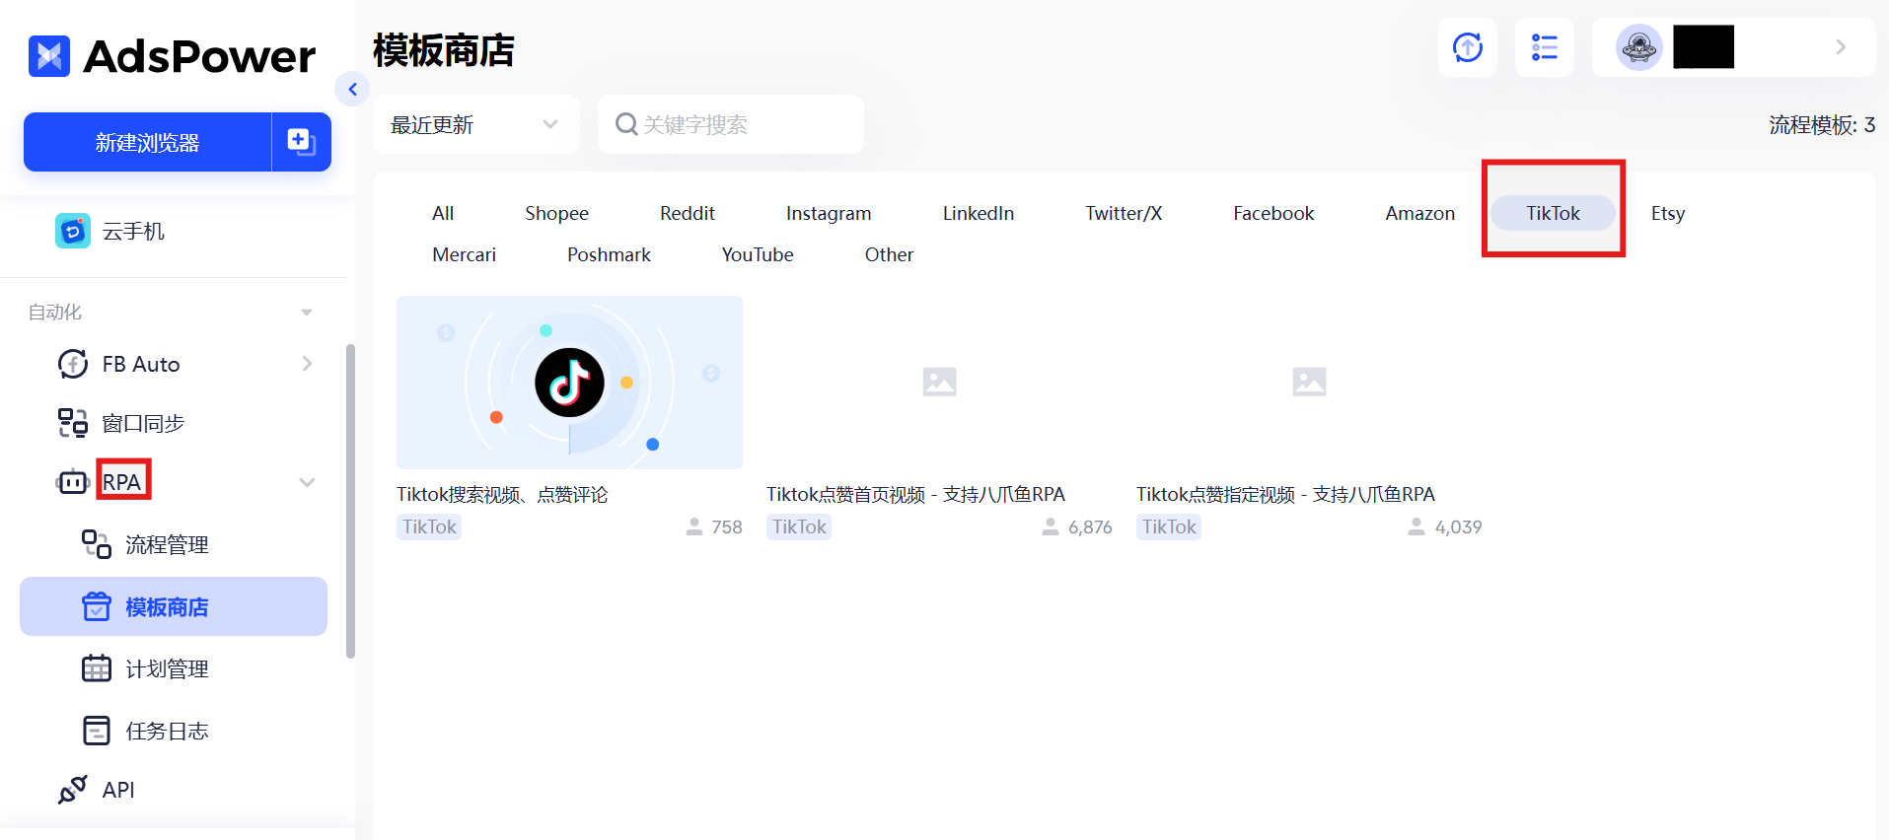Screen dimensions: 1889x840
Task: Click the upload/update icon in header
Action: coord(1468,46)
